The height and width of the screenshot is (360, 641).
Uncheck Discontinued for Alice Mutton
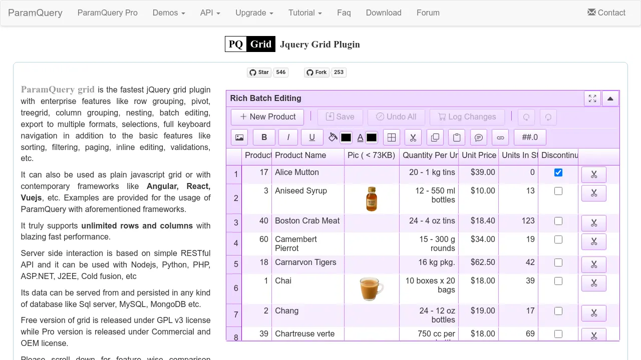point(558,172)
